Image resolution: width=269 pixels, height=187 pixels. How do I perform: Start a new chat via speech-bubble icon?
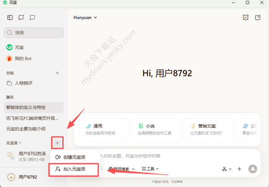pyautogui.click(x=21, y=17)
